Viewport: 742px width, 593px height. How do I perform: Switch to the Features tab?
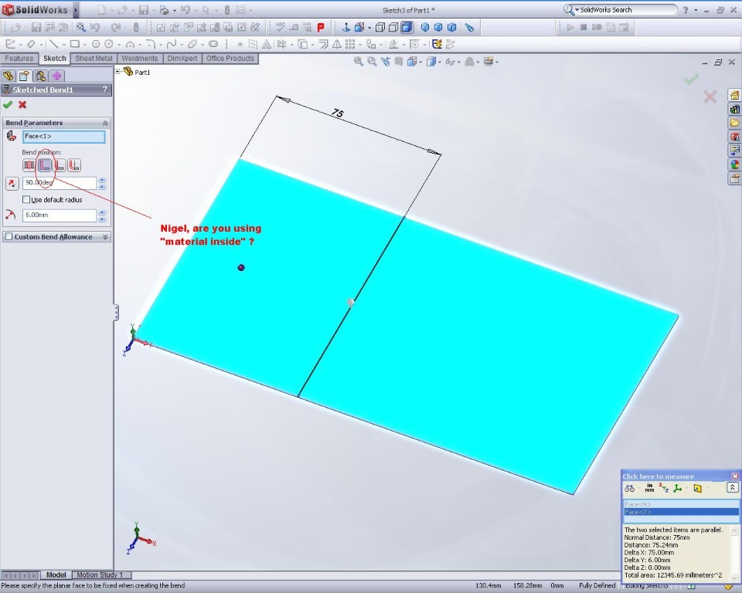point(19,59)
